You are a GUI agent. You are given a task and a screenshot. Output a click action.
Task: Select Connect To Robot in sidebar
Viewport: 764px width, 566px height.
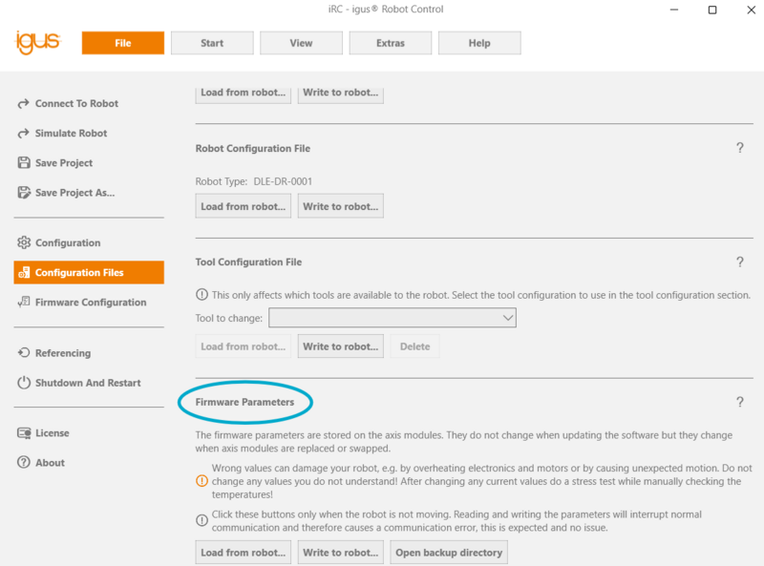89,104
